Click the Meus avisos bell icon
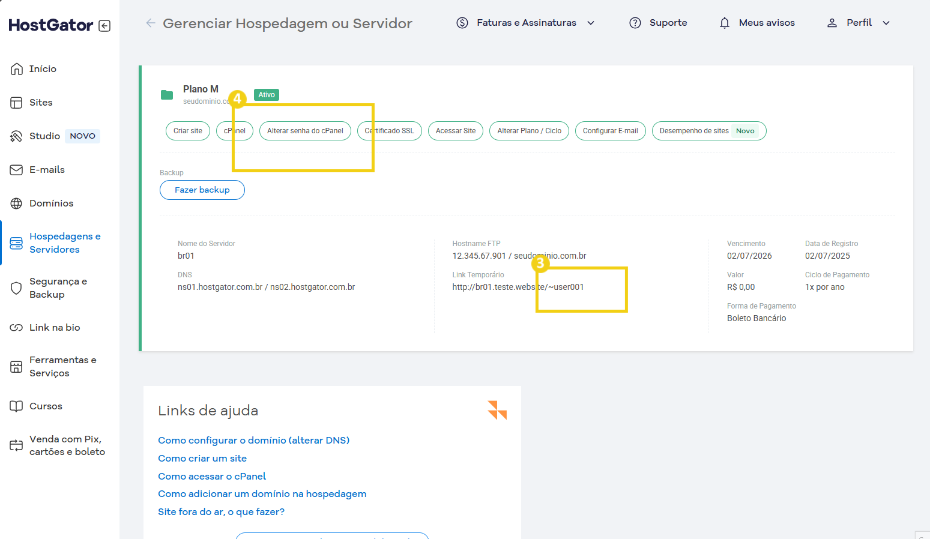This screenshot has width=930, height=539. [725, 23]
